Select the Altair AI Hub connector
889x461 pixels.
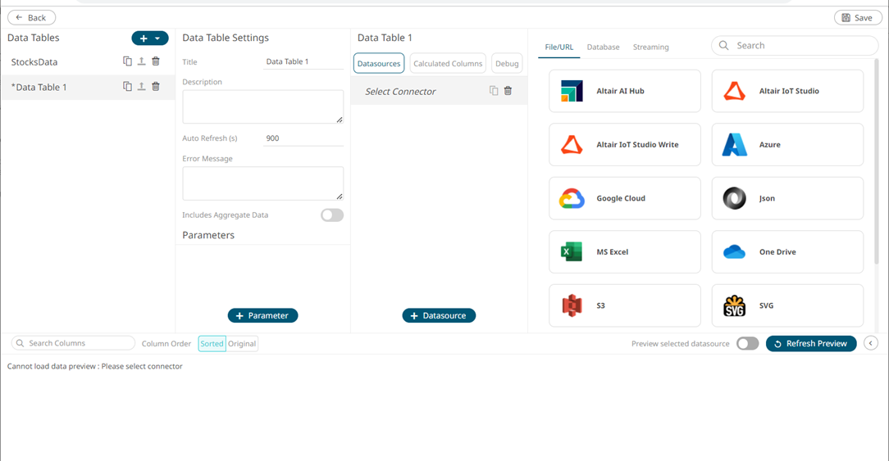[x=624, y=91]
